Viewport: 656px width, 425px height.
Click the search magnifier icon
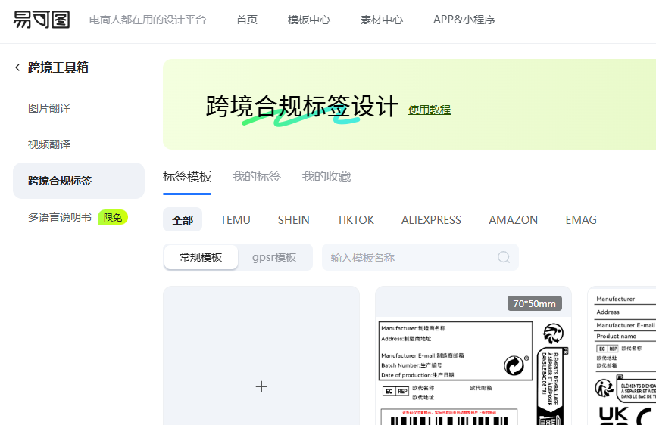(x=504, y=257)
